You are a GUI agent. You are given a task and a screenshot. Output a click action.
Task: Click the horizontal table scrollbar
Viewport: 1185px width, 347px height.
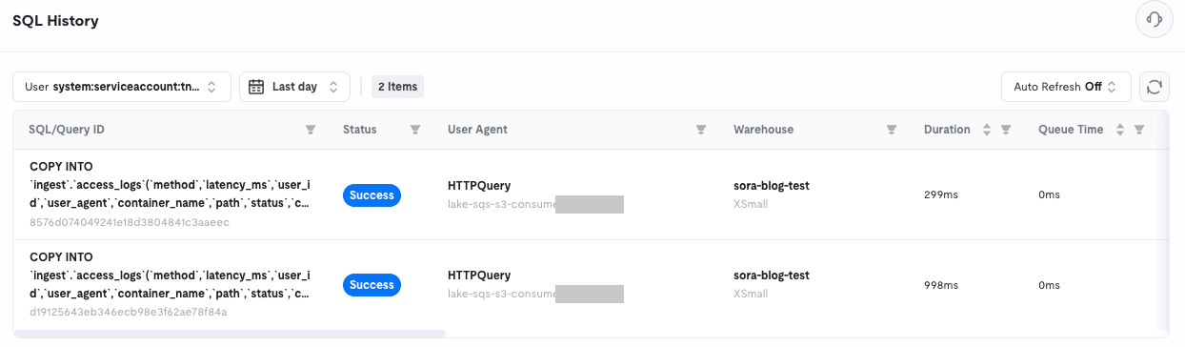(230, 334)
